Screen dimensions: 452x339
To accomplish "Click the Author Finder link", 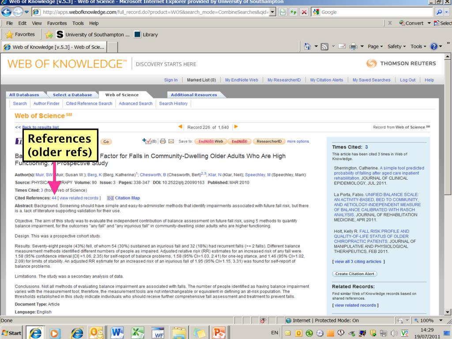I will [46, 103].
